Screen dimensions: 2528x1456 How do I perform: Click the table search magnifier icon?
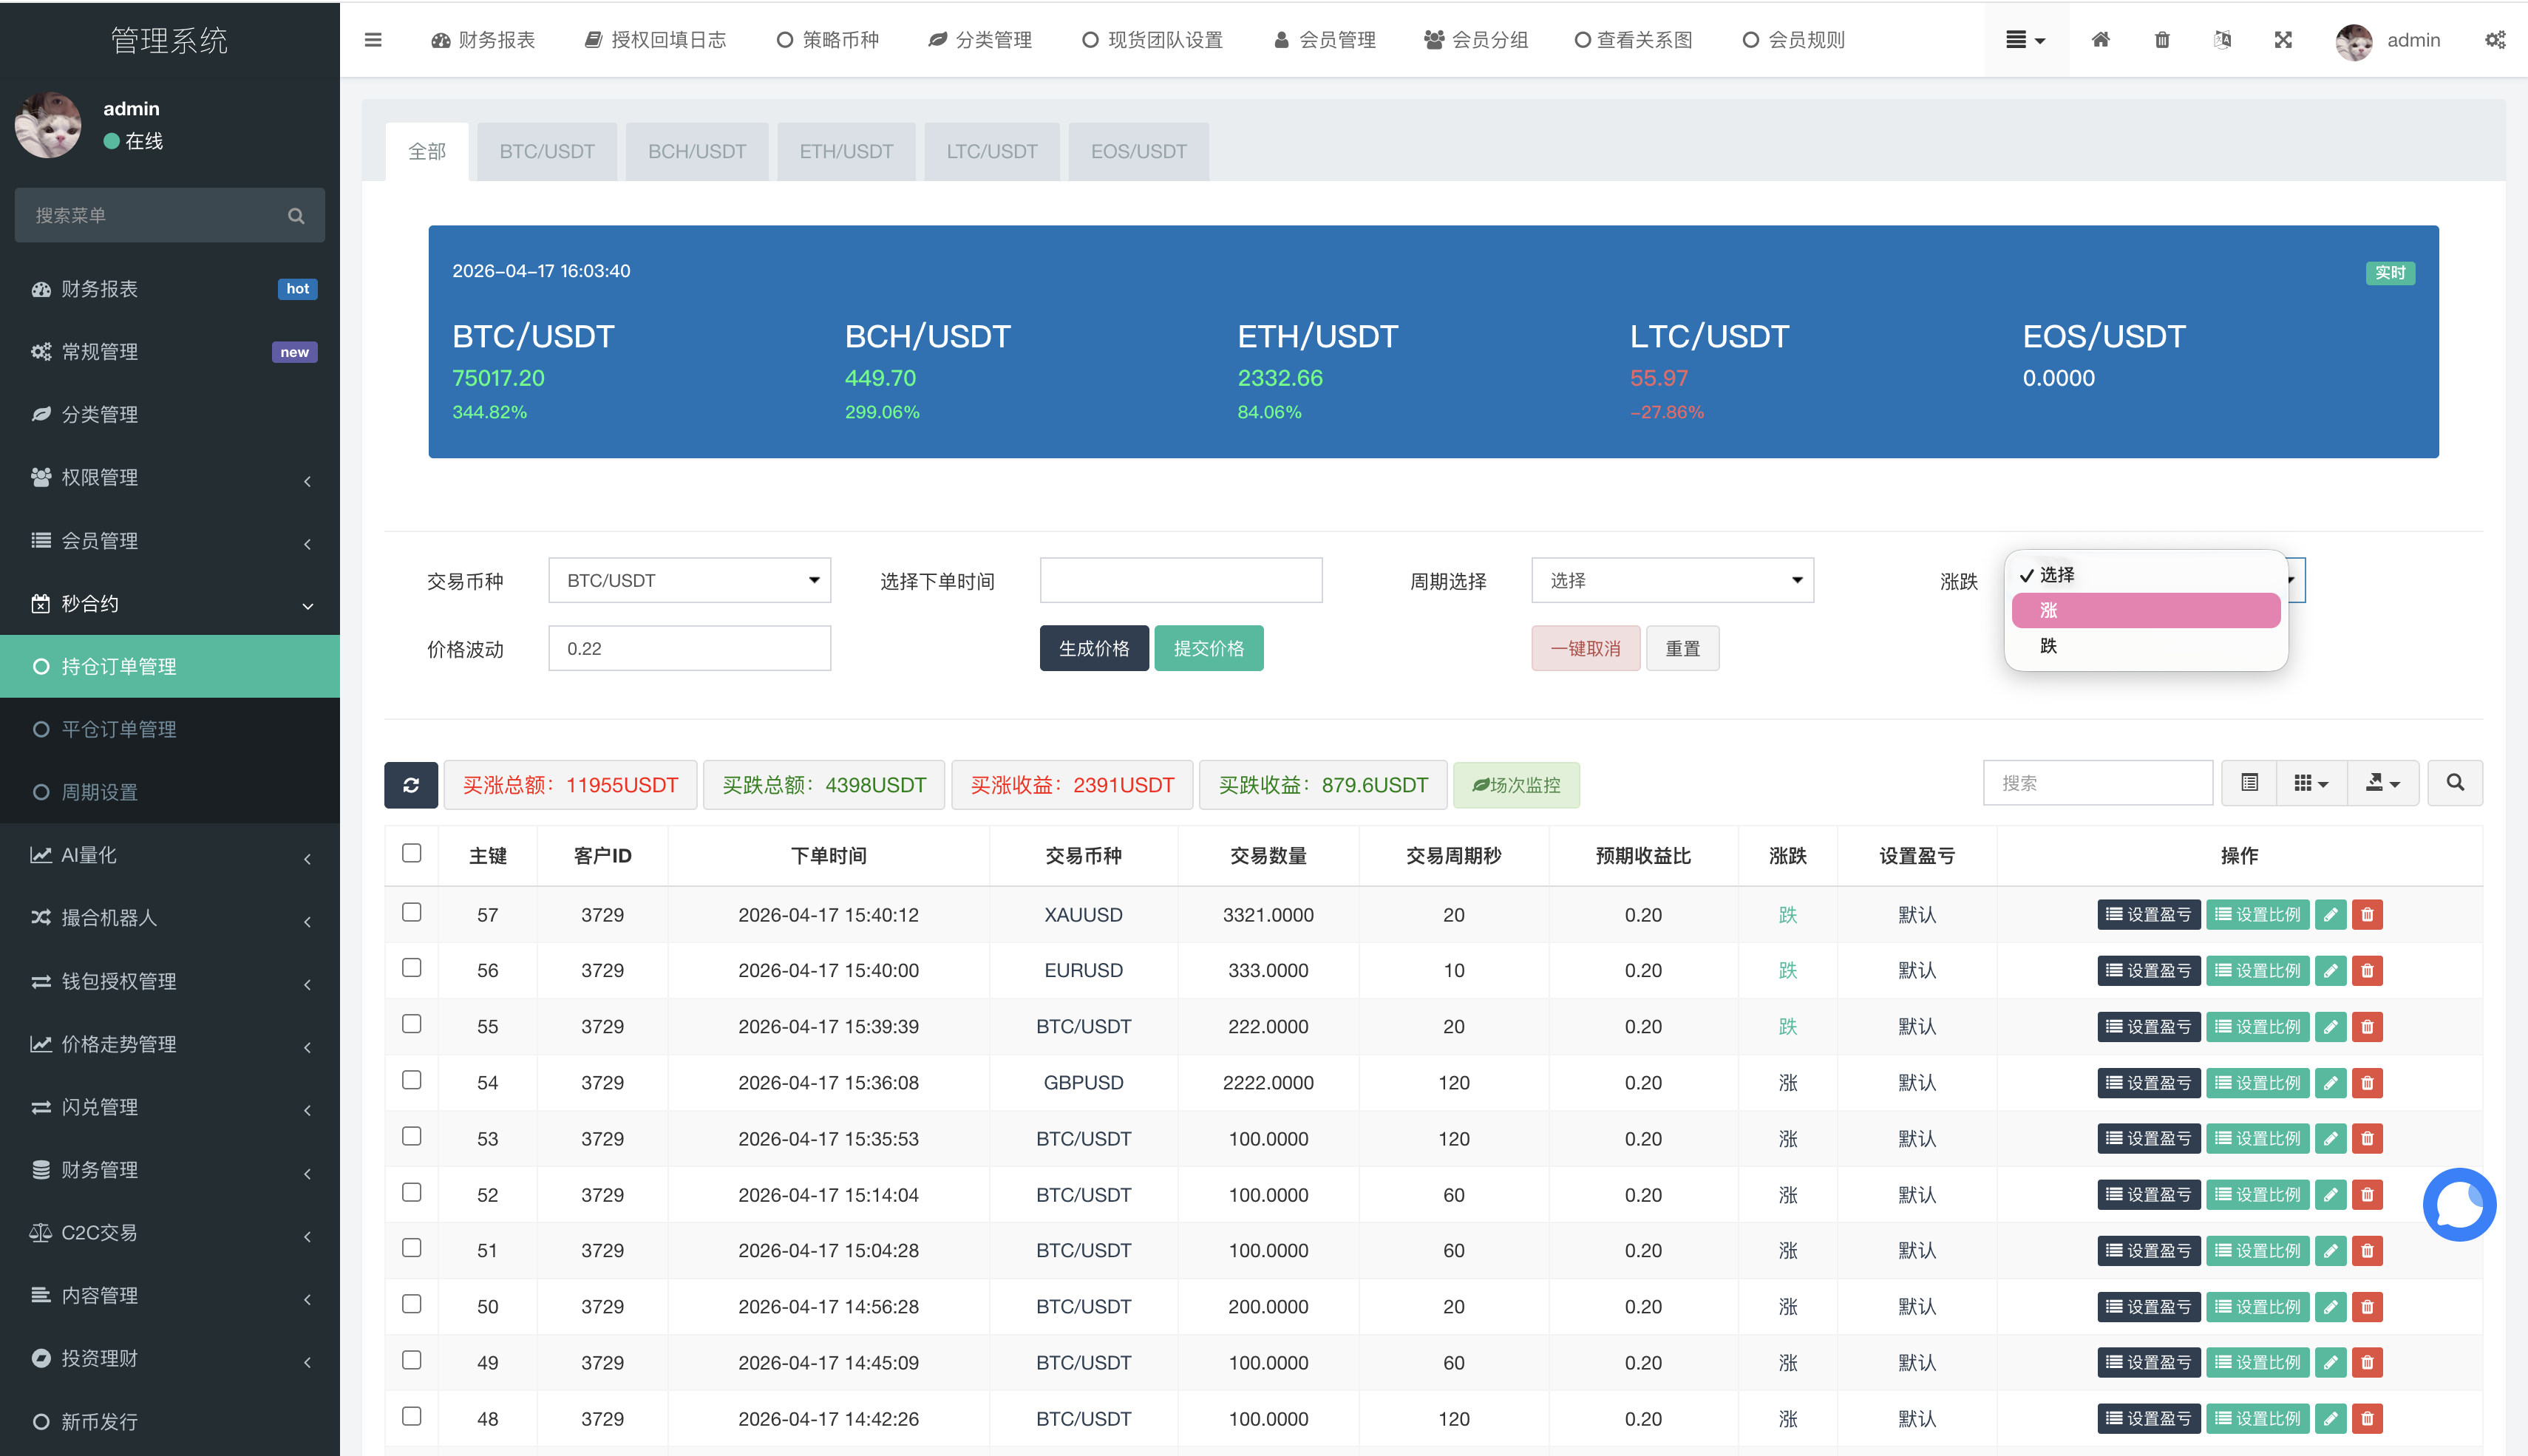[x=2455, y=783]
